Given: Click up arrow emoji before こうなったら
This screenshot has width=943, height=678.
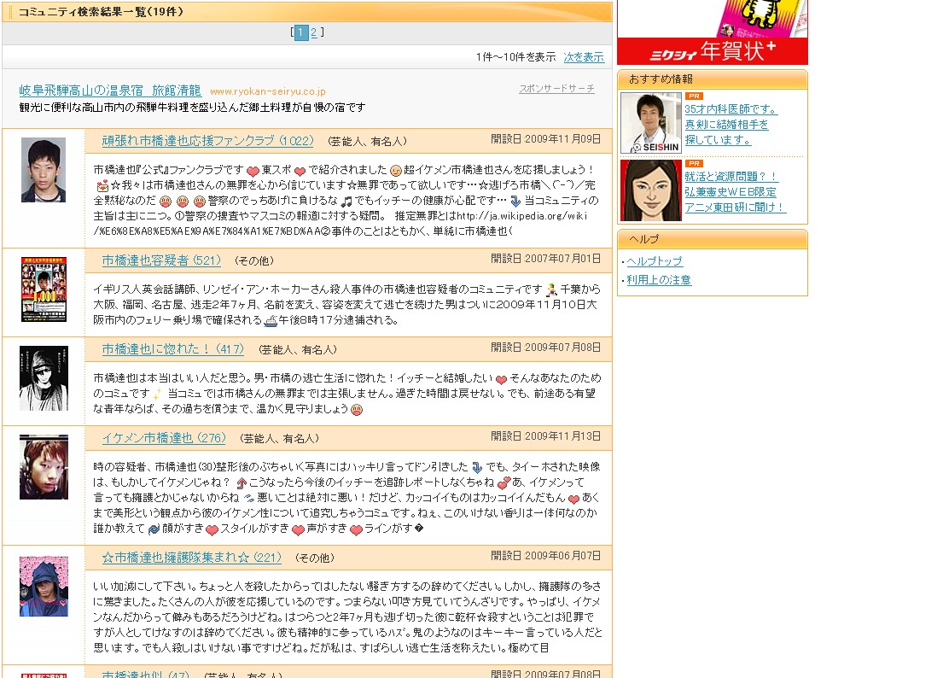Looking at the screenshot, I should click(x=242, y=482).
